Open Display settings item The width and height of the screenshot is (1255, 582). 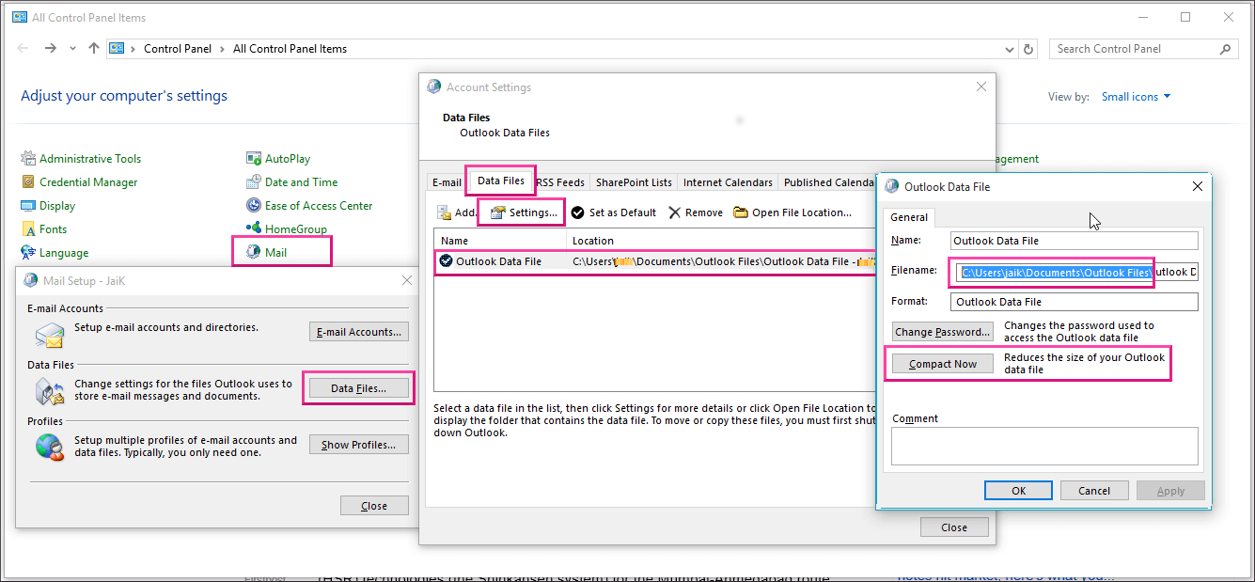pos(48,206)
